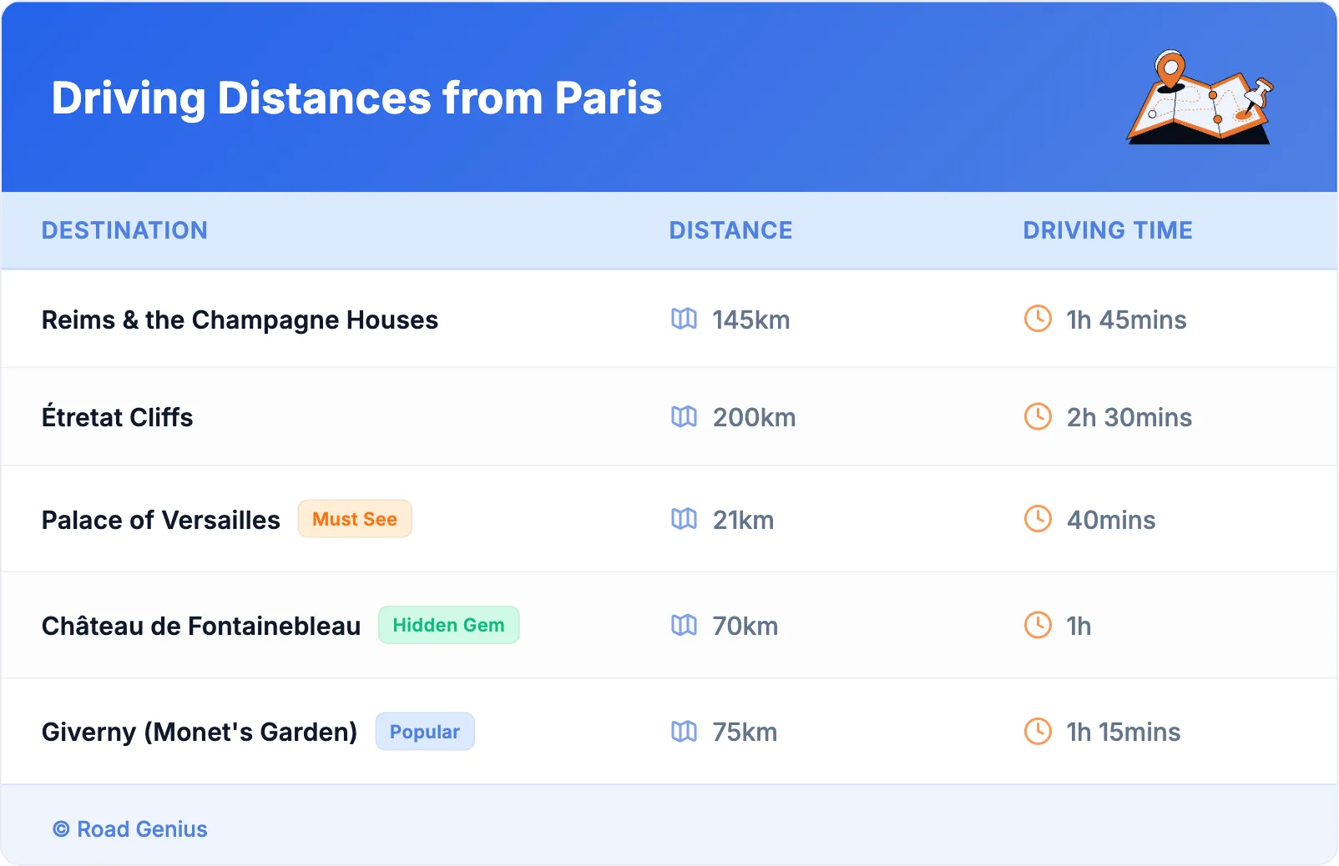Viewport: 1339px width, 866px height.
Task: Click the Popular badge
Action: coord(425,732)
